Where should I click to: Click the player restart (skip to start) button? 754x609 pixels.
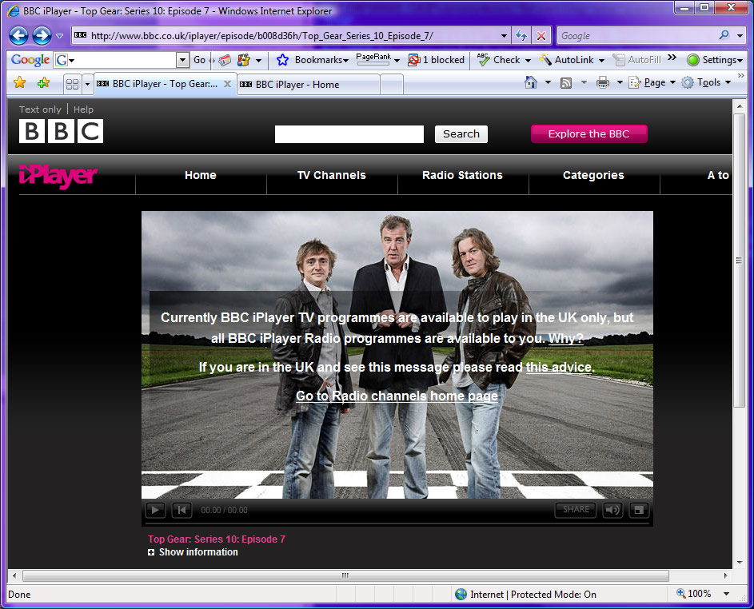[182, 510]
